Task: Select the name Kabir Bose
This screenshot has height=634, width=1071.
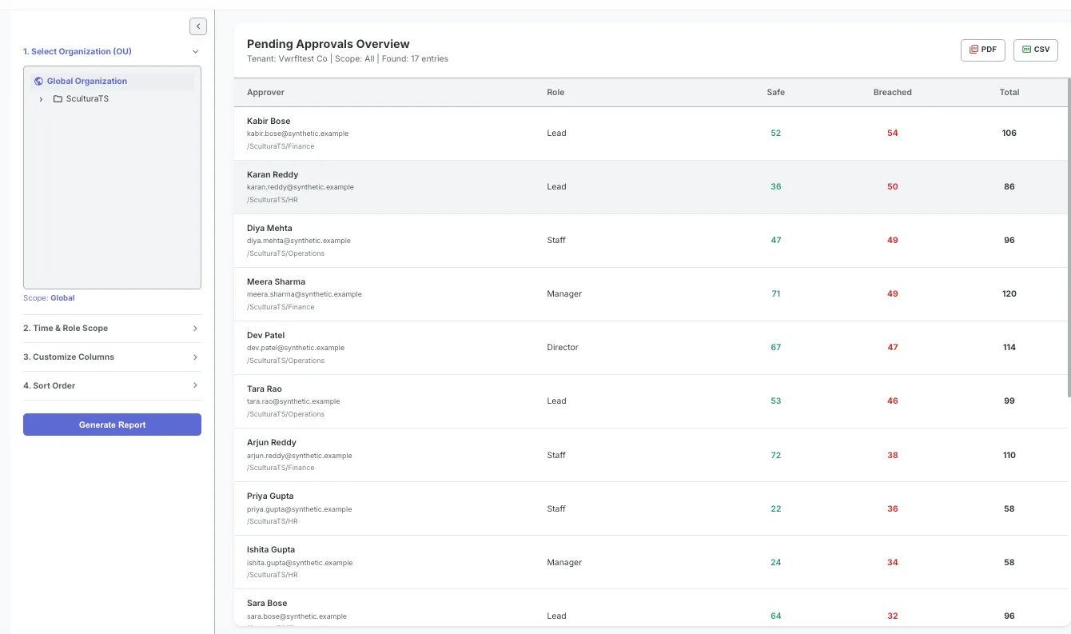Action: point(269,122)
